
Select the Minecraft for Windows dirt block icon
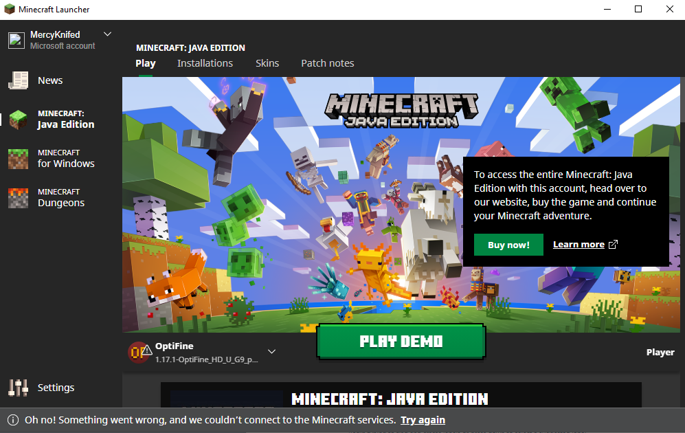19,159
